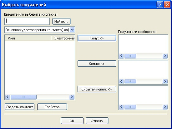Click the contact list horizontal scrollbar thumb
The width and height of the screenshot is (172, 129).
[23, 97]
